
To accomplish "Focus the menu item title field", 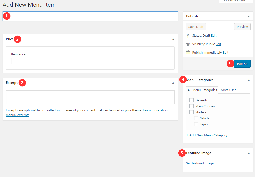I will pyautogui.click(x=90, y=16).
